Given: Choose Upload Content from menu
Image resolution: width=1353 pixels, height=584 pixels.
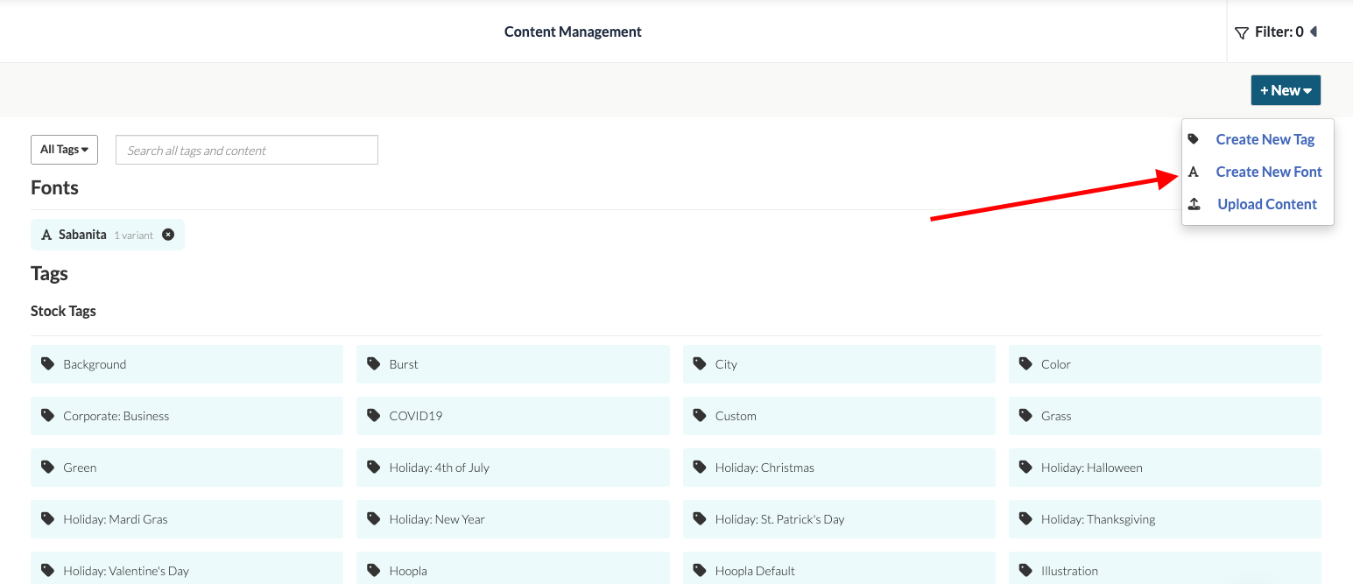Looking at the screenshot, I should [1267, 204].
